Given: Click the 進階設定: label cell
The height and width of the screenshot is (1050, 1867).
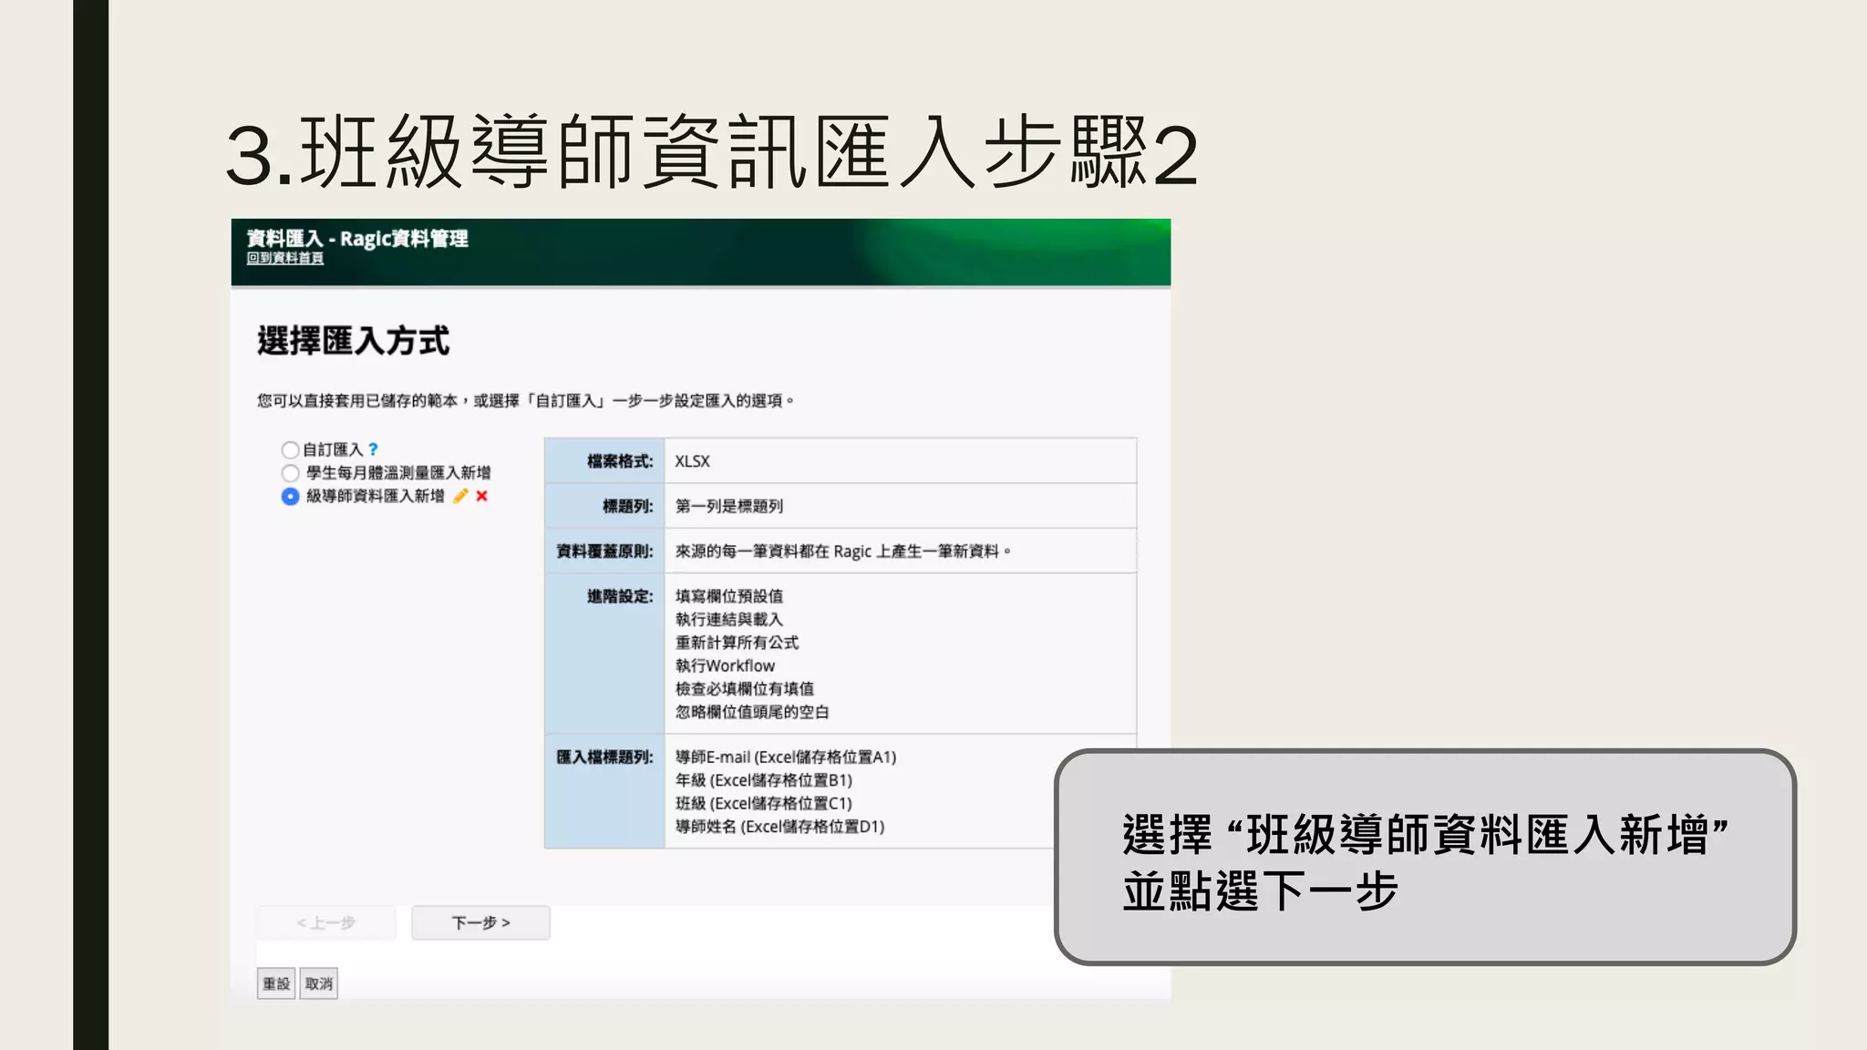Looking at the screenshot, I should click(605, 654).
